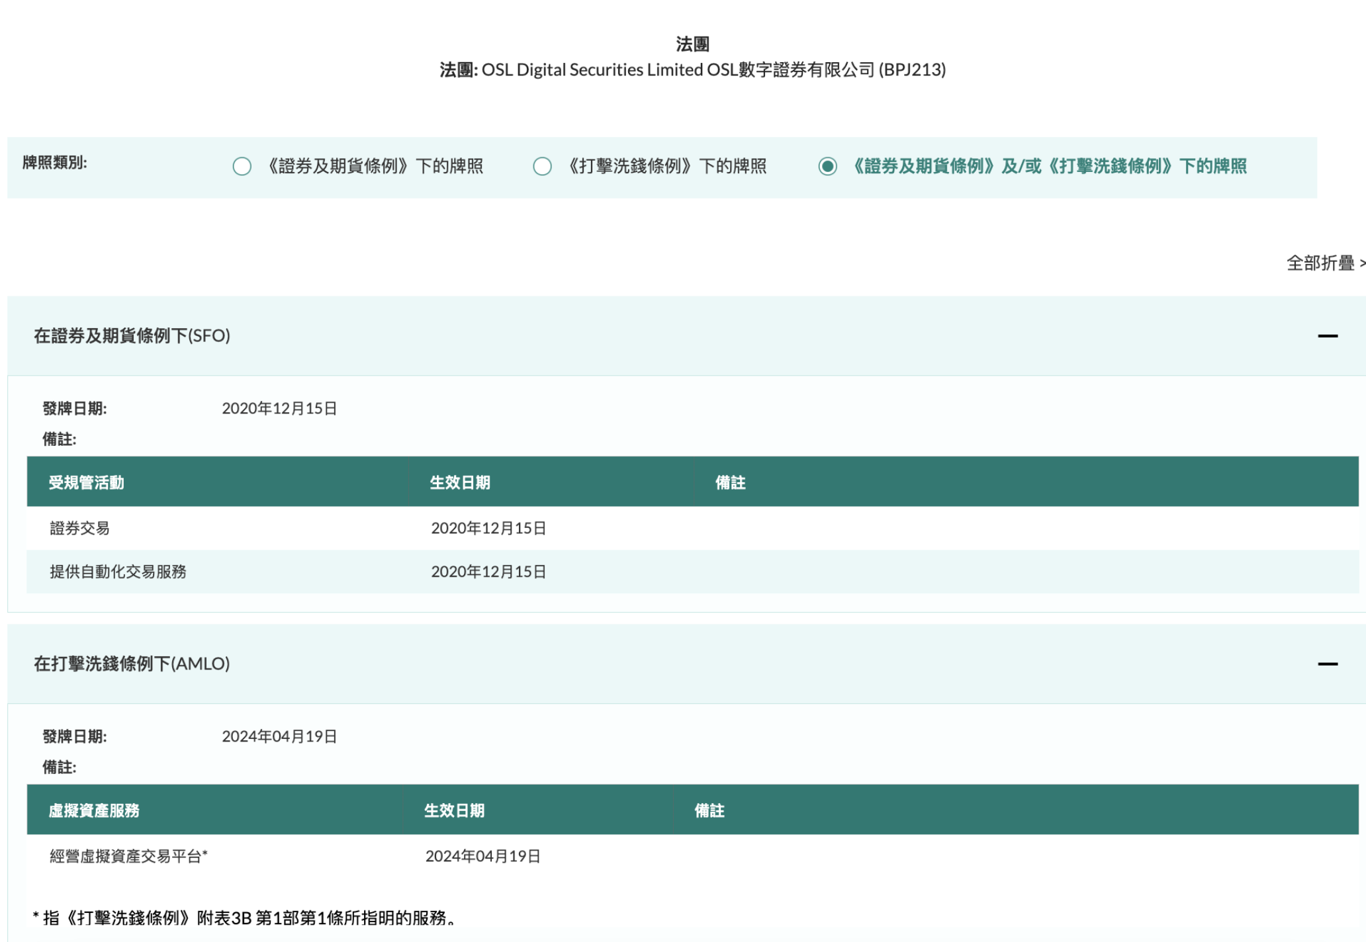Click the AMLO 發牌日期 value 2024年04月19日
Image resolution: width=1366 pixels, height=942 pixels.
(x=279, y=736)
